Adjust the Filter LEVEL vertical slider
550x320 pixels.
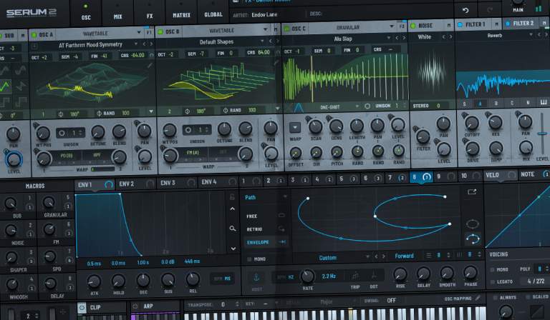pos(542,134)
